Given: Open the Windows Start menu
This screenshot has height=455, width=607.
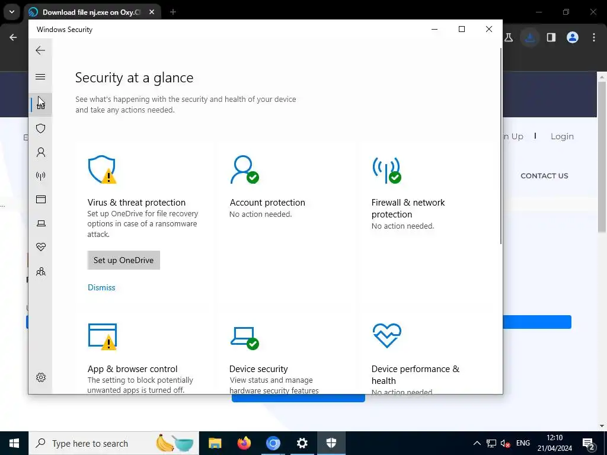Looking at the screenshot, I should point(14,443).
